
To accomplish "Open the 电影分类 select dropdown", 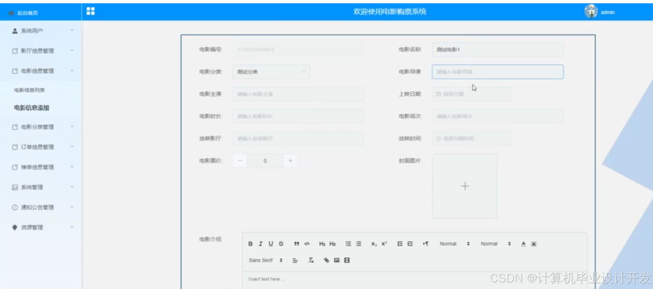I will click(271, 72).
